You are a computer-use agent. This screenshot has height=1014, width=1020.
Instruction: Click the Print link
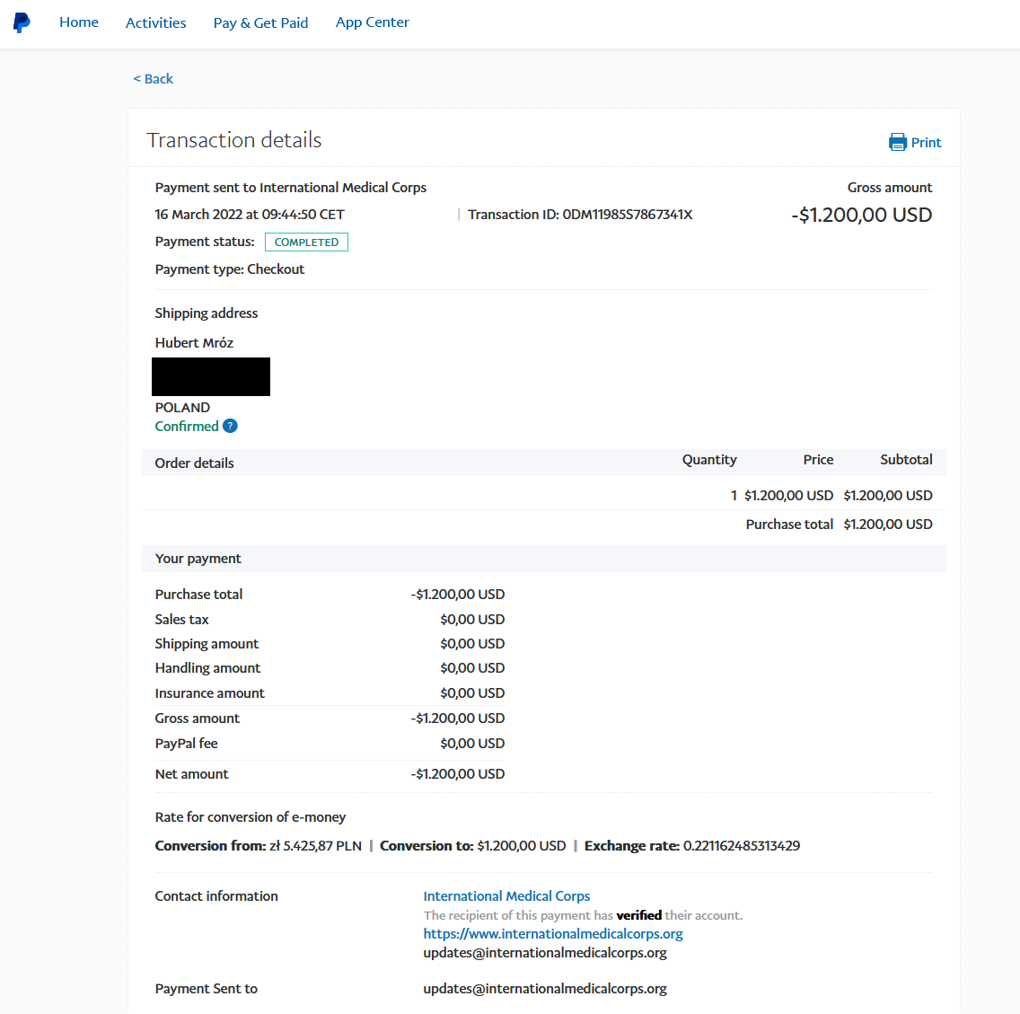click(x=926, y=143)
